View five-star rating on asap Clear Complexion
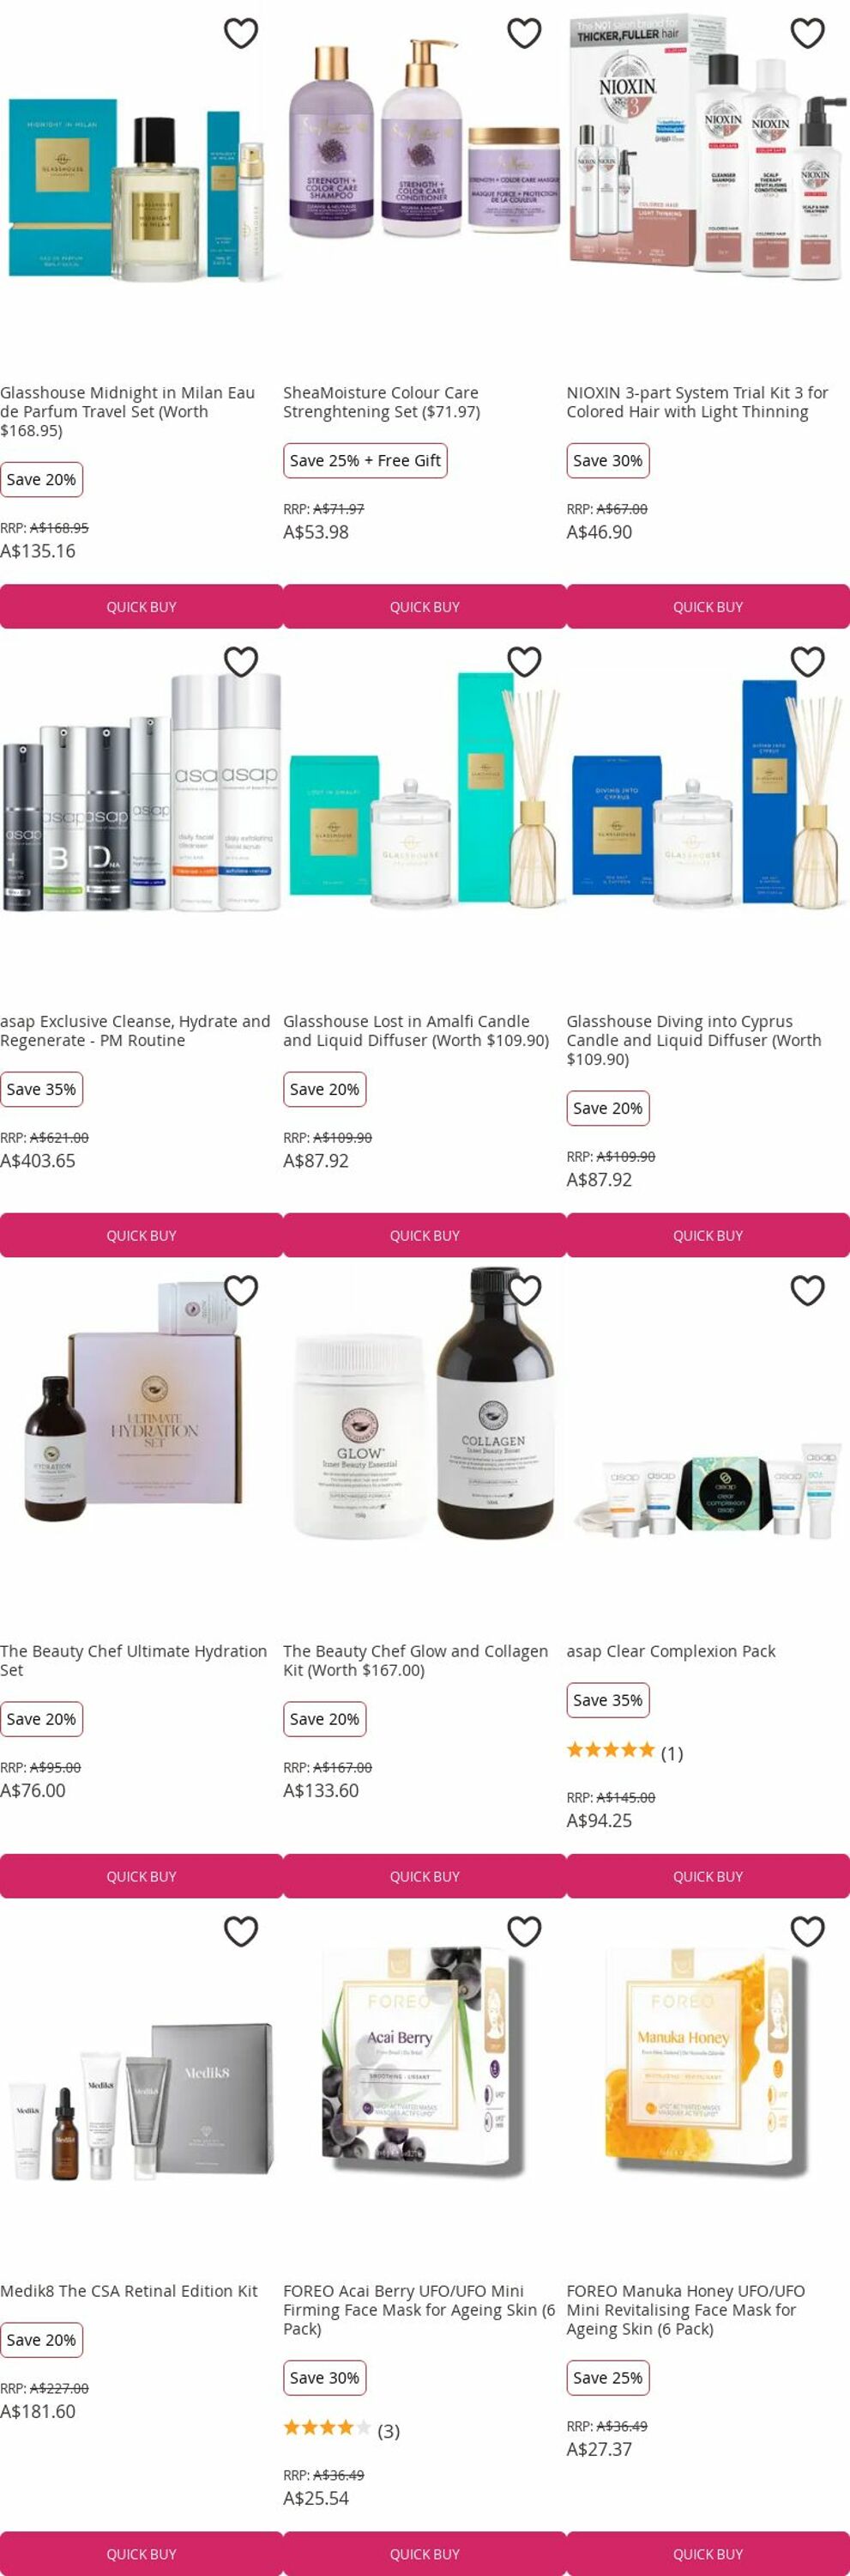 pos(611,1749)
